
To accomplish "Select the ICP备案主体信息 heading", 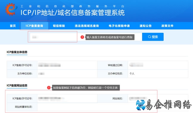I will (17, 52).
